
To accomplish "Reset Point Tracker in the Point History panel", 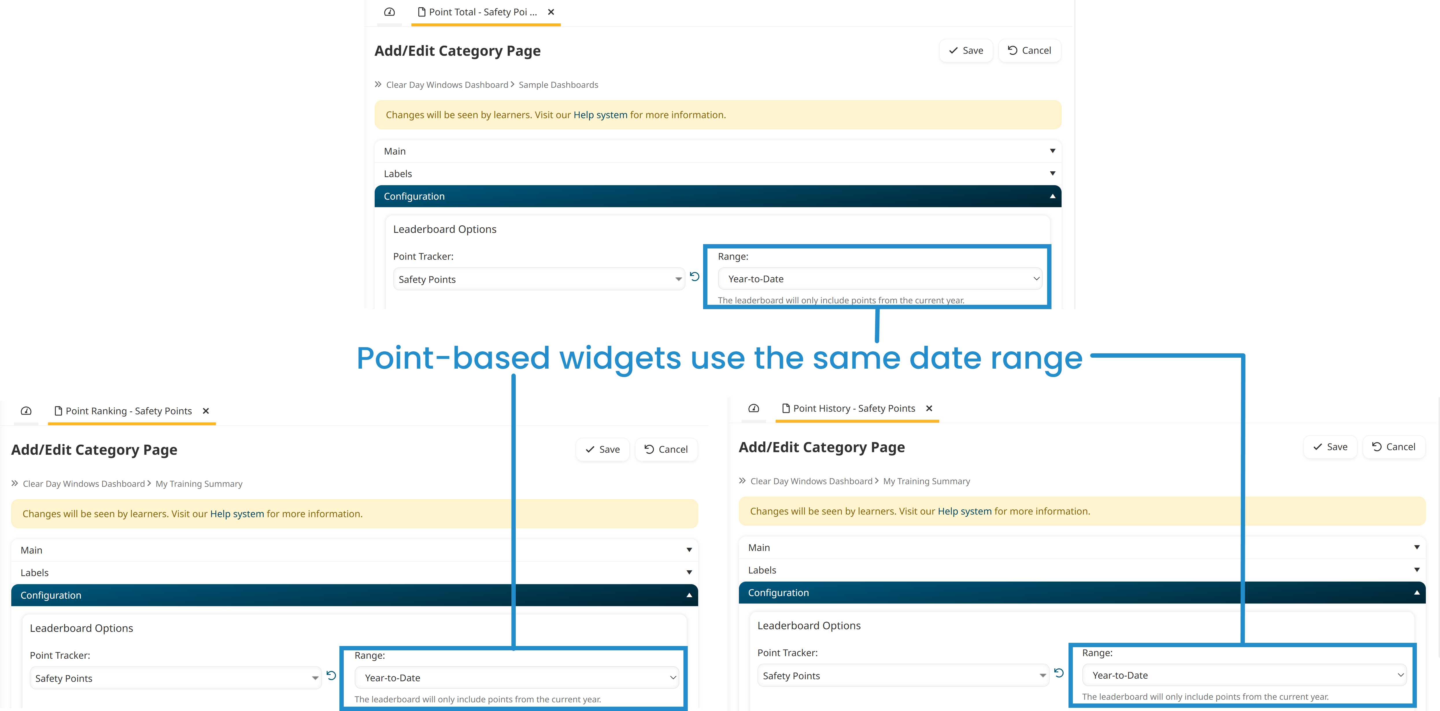I will [1059, 673].
